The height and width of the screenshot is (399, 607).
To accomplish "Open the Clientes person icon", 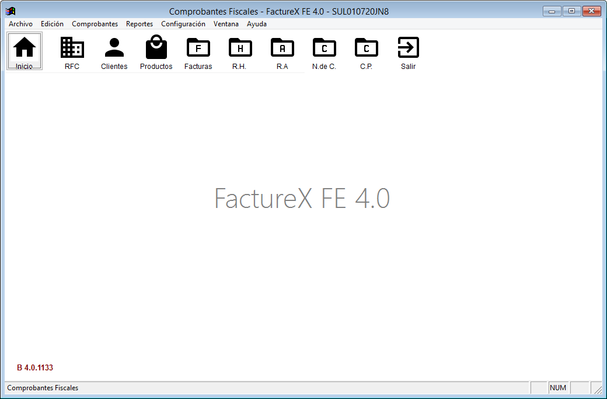I will 114,47.
